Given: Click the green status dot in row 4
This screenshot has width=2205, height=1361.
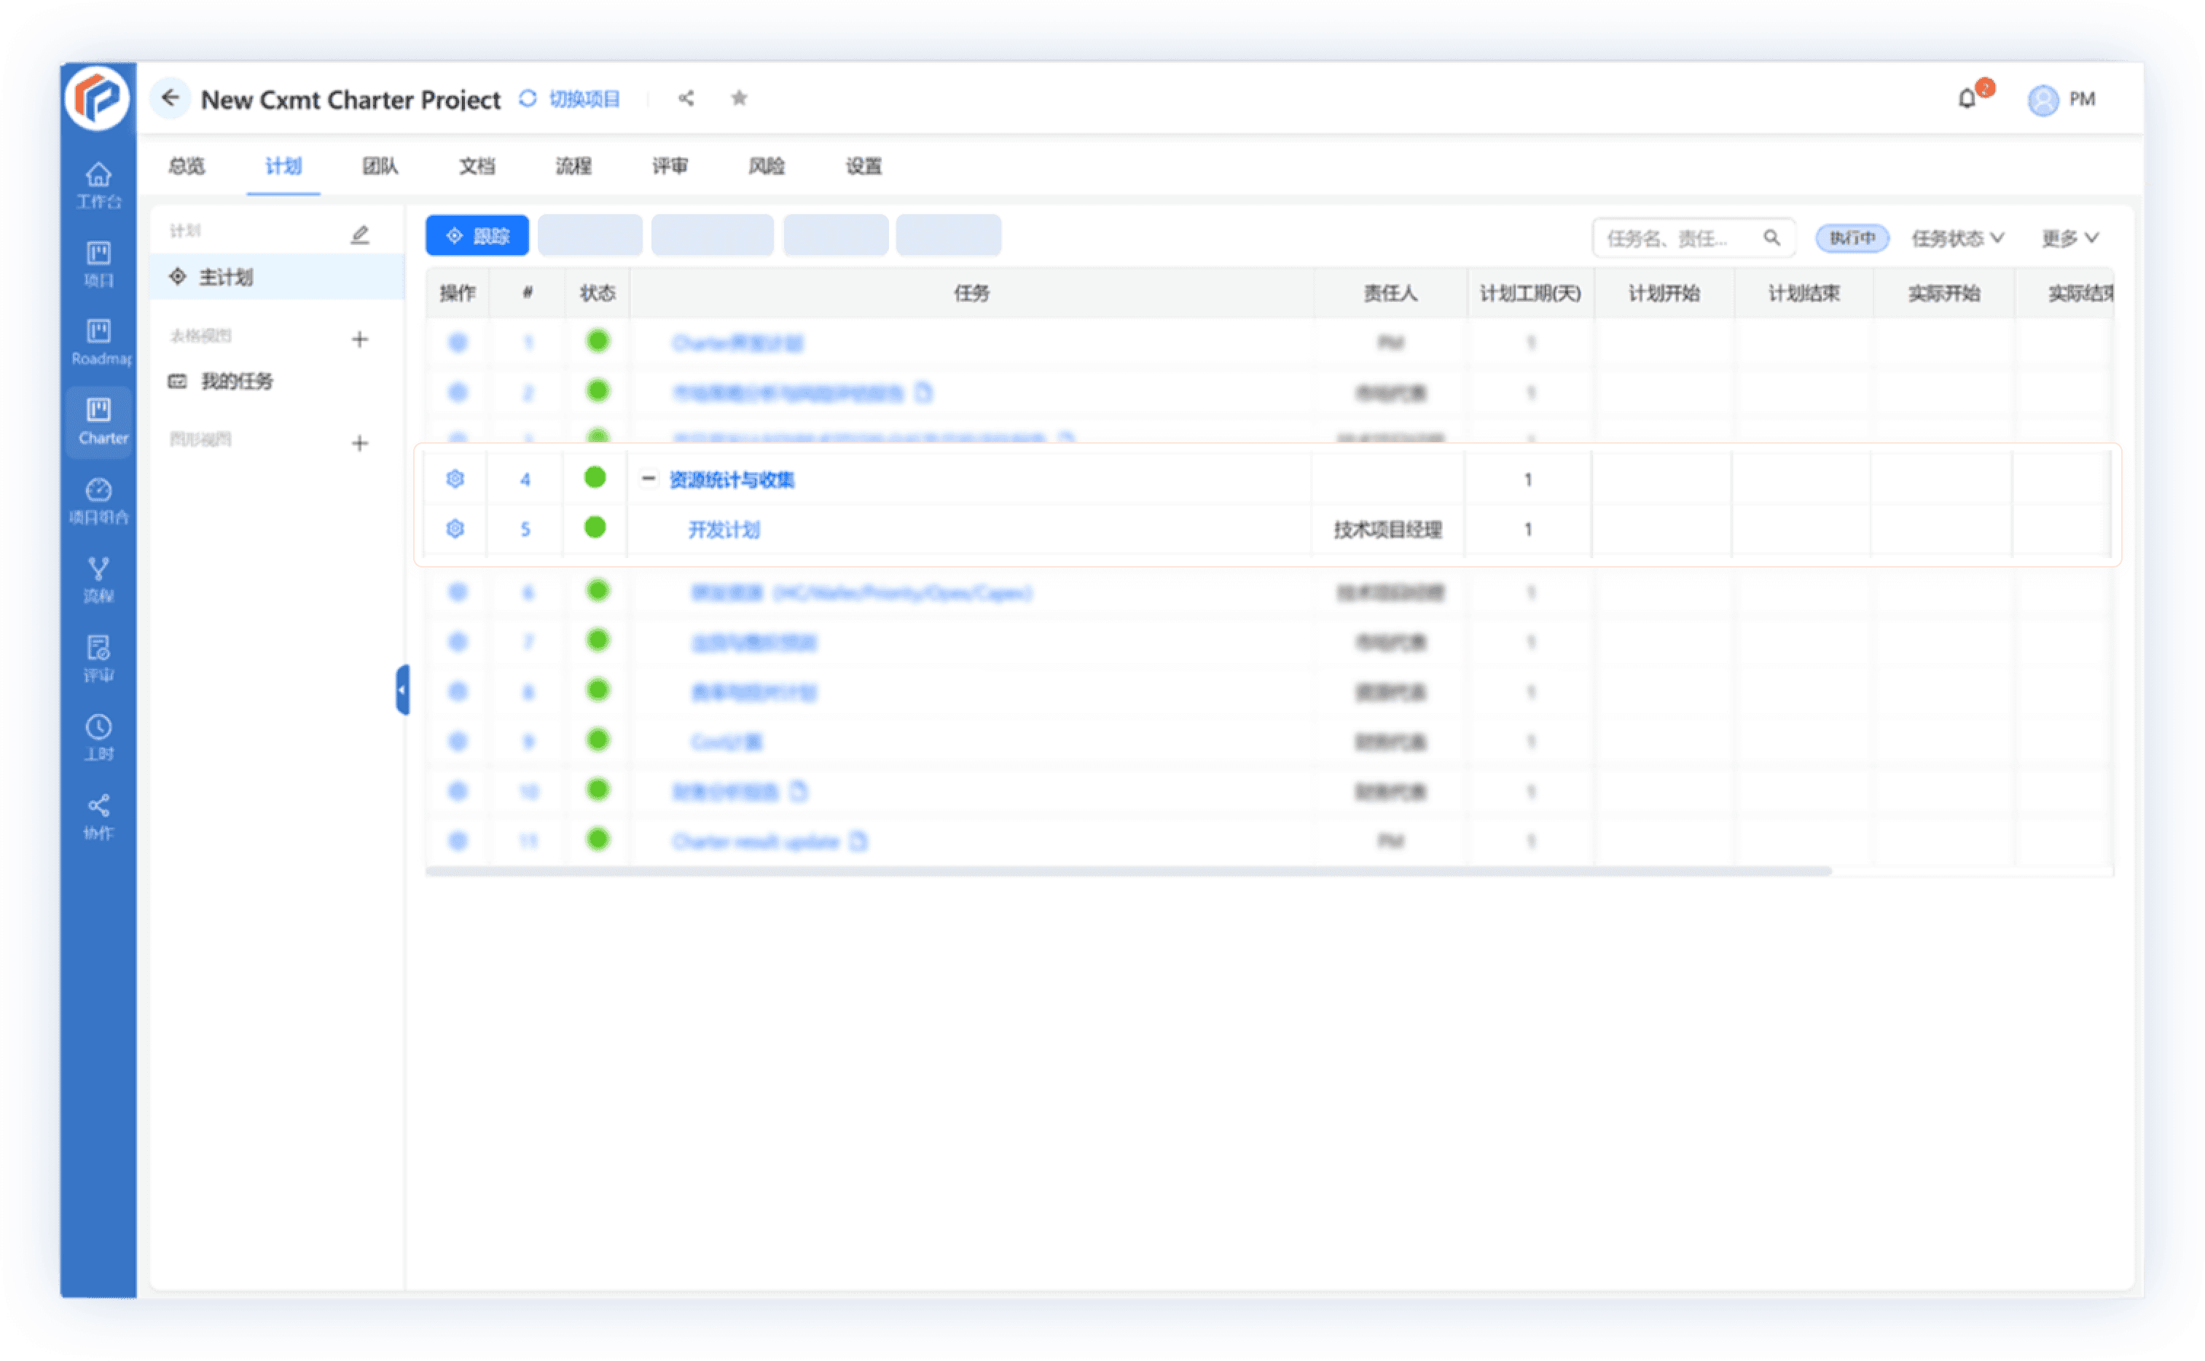Looking at the screenshot, I should point(595,477).
